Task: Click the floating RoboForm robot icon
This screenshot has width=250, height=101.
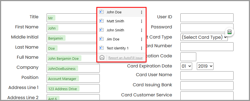Action: click(x=229, y=32)
